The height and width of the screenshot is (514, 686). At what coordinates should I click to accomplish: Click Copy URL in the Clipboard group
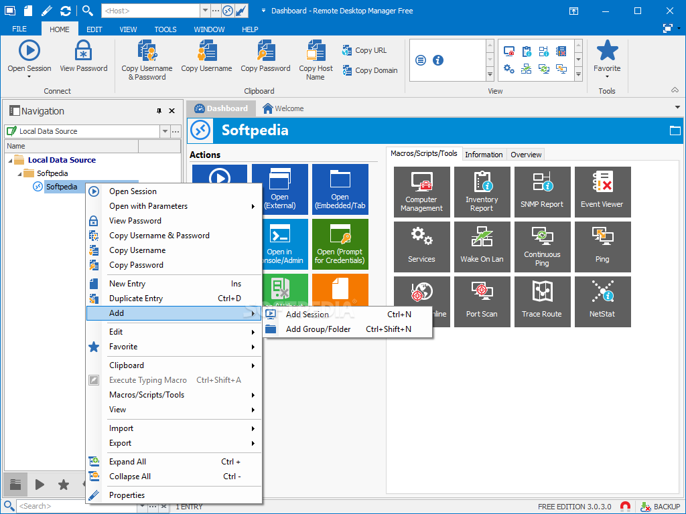click(364, 50)
